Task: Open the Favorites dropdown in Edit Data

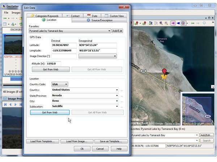Action: [109, 31]
